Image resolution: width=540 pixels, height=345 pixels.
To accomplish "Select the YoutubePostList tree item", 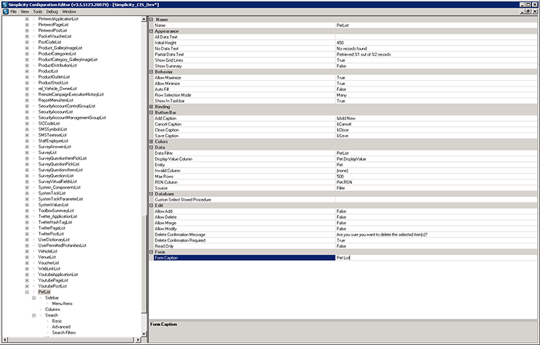I will click(52, 286).
